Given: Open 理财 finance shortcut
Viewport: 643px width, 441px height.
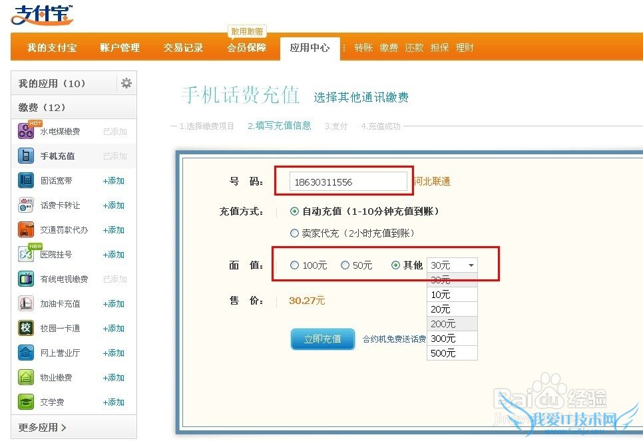Looking at the screenshot, I should [x=465, y=47].
